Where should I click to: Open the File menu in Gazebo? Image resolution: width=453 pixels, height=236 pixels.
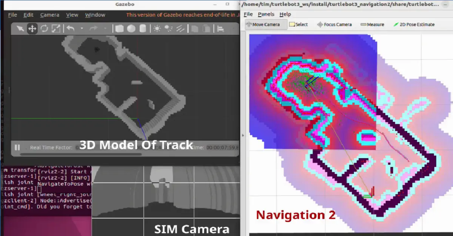pos(12,15)
